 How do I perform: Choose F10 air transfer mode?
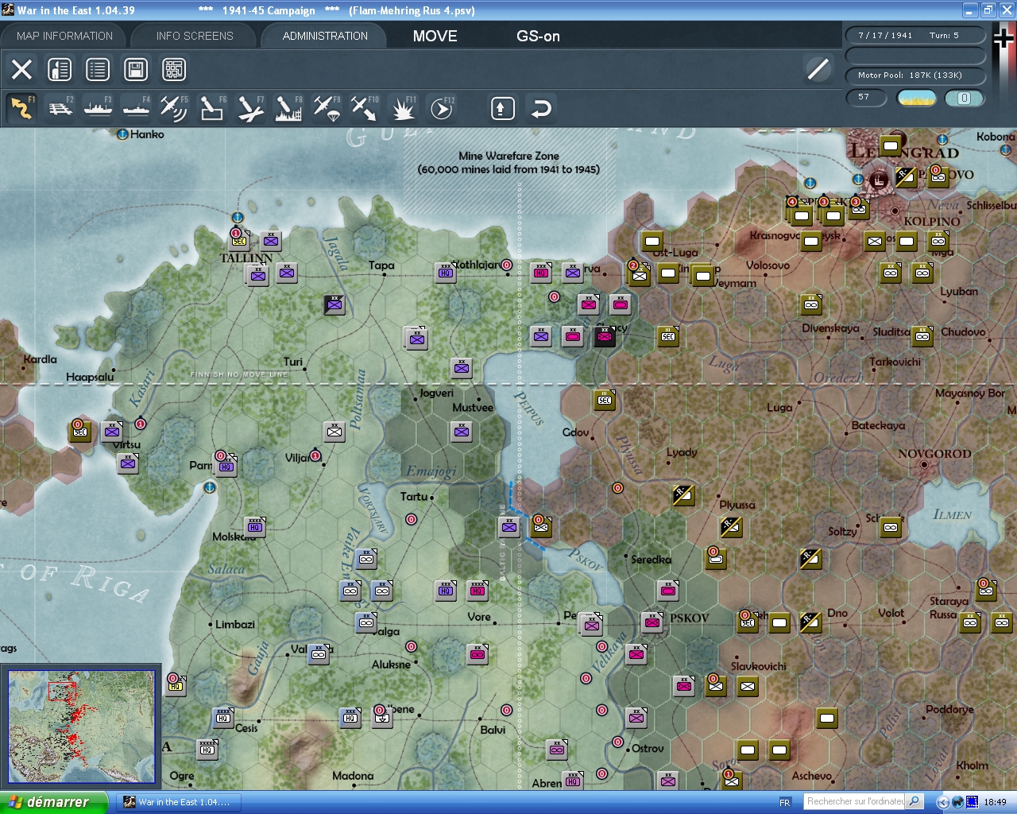click(x=365, y=108)
